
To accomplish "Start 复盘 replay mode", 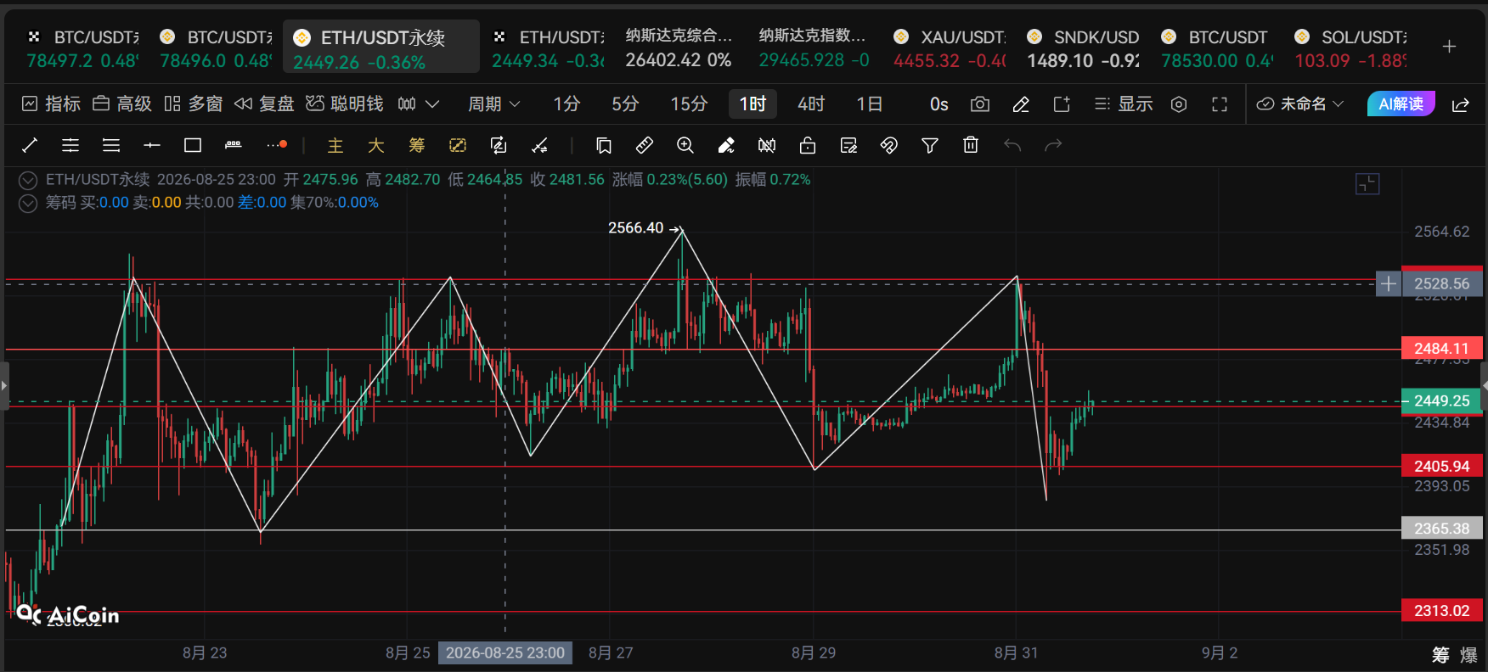I will tap(264, 104).
